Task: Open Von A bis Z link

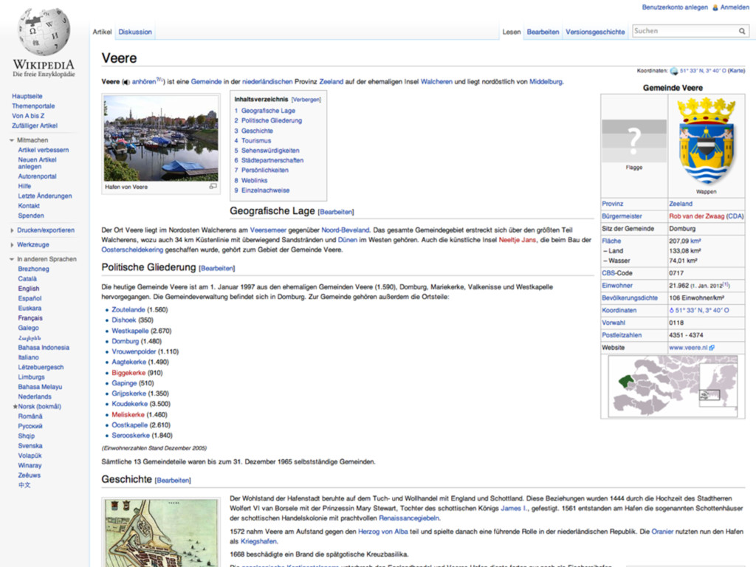Action: (x=28, y=116)
